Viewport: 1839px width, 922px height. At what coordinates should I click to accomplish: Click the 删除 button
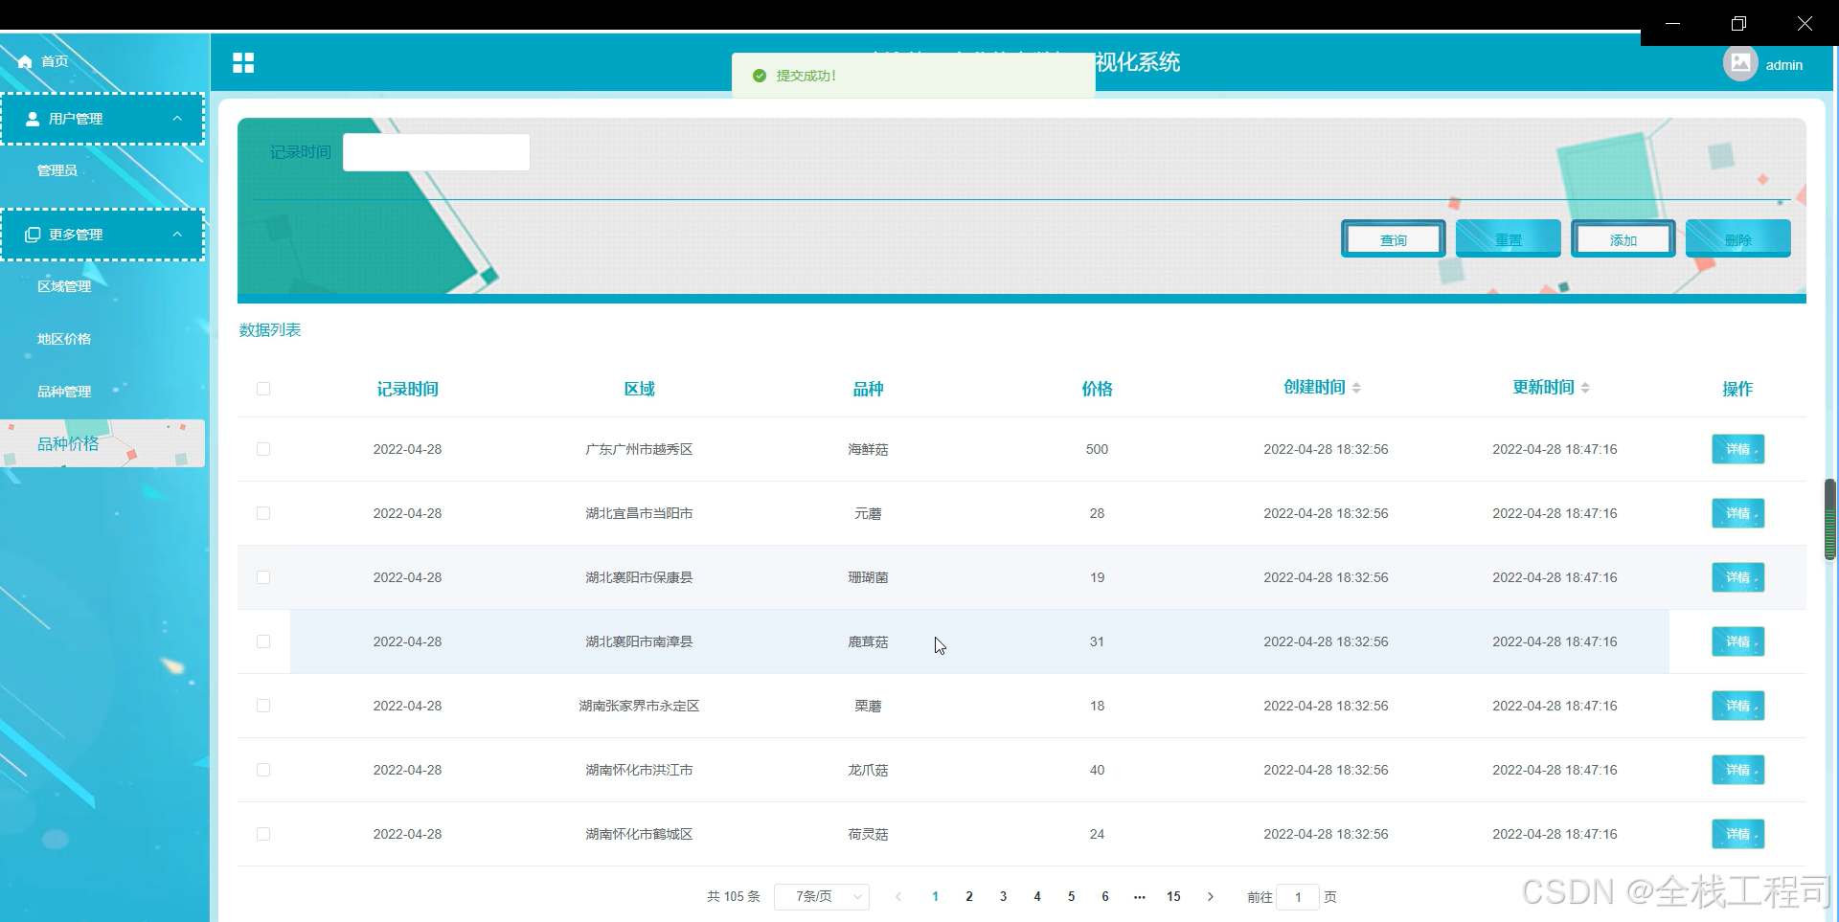tap(1738, 239)
